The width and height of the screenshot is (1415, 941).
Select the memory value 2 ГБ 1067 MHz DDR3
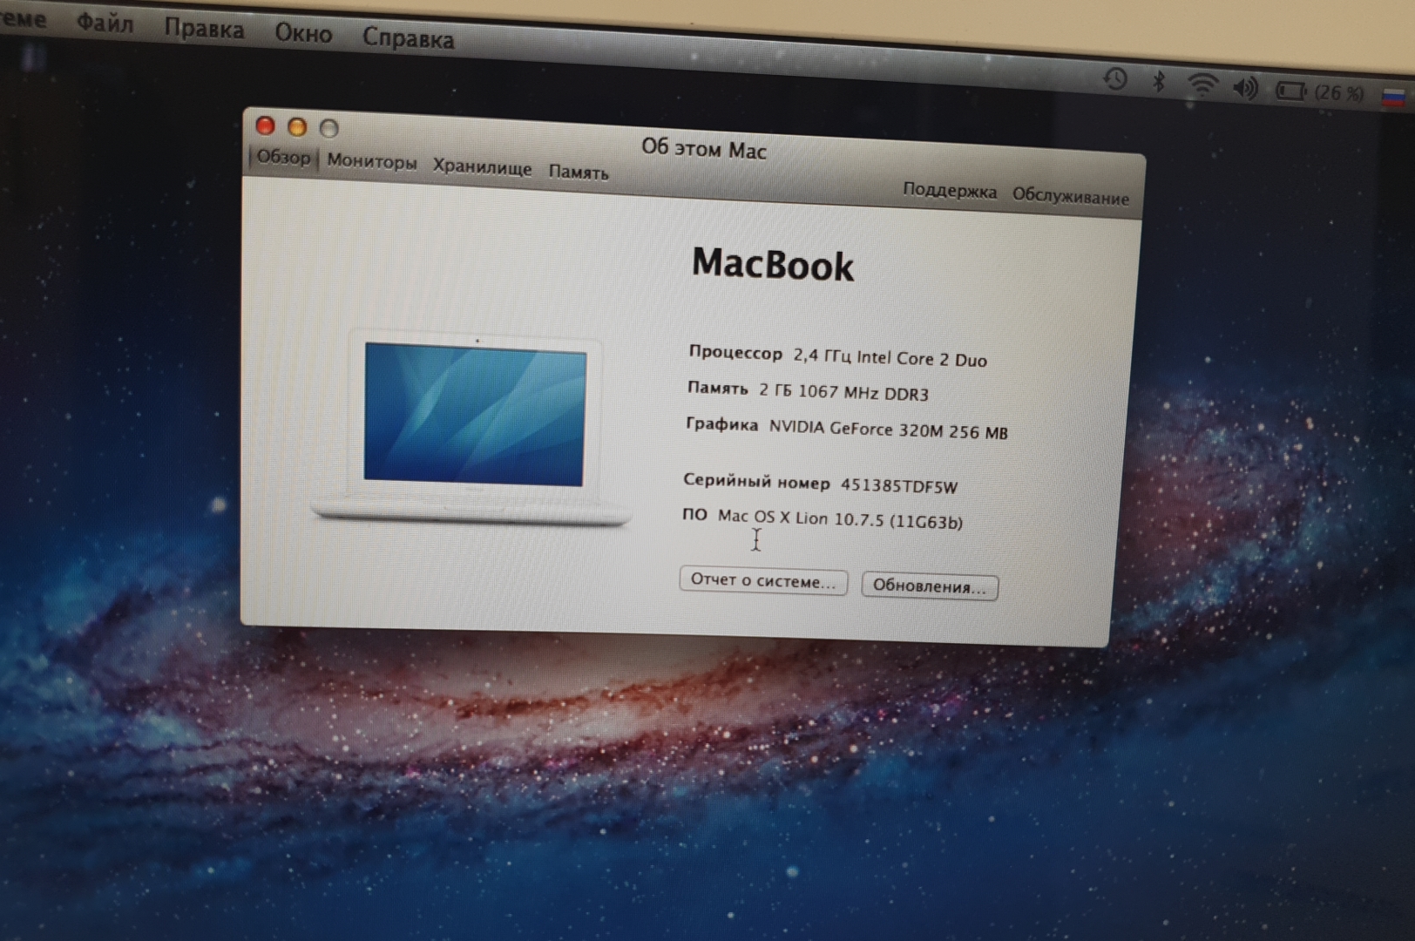pyautogui.click(x=843, y=392)
